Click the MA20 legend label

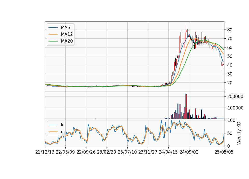(x=67, y=41)
